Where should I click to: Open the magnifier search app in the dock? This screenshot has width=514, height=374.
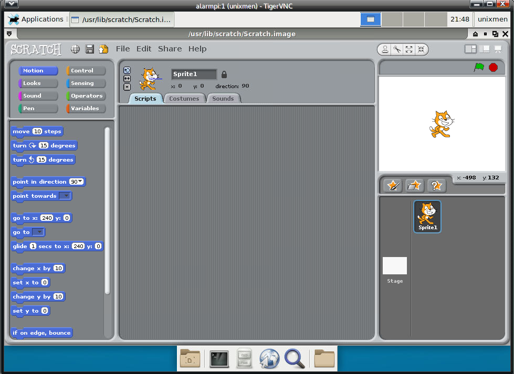click(295, 359)
